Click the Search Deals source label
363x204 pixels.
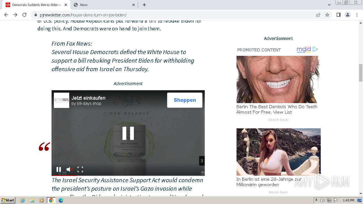click(x=278, y=120)
